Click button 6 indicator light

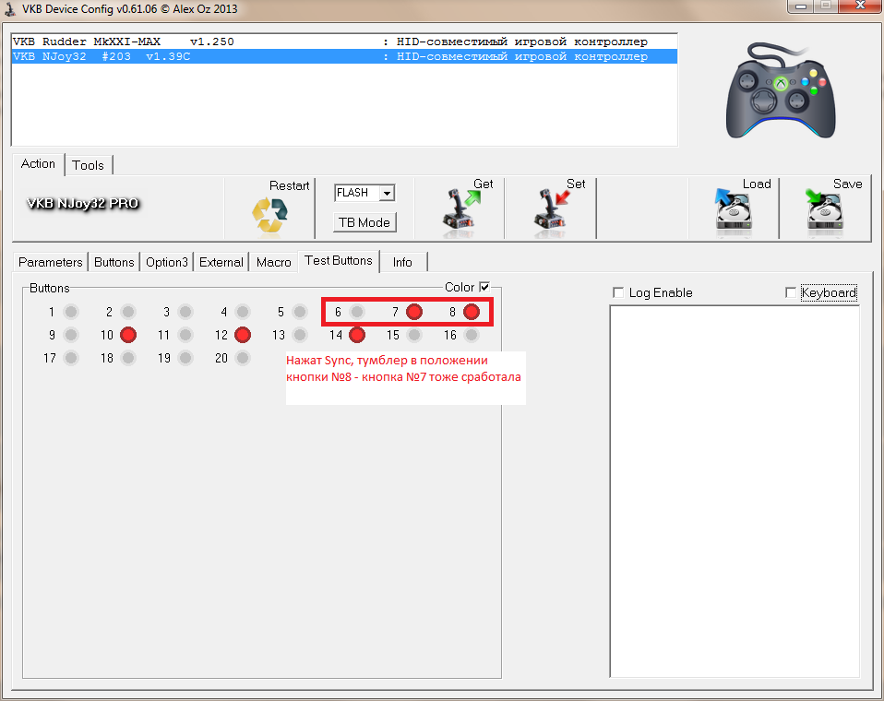(357, 312)
